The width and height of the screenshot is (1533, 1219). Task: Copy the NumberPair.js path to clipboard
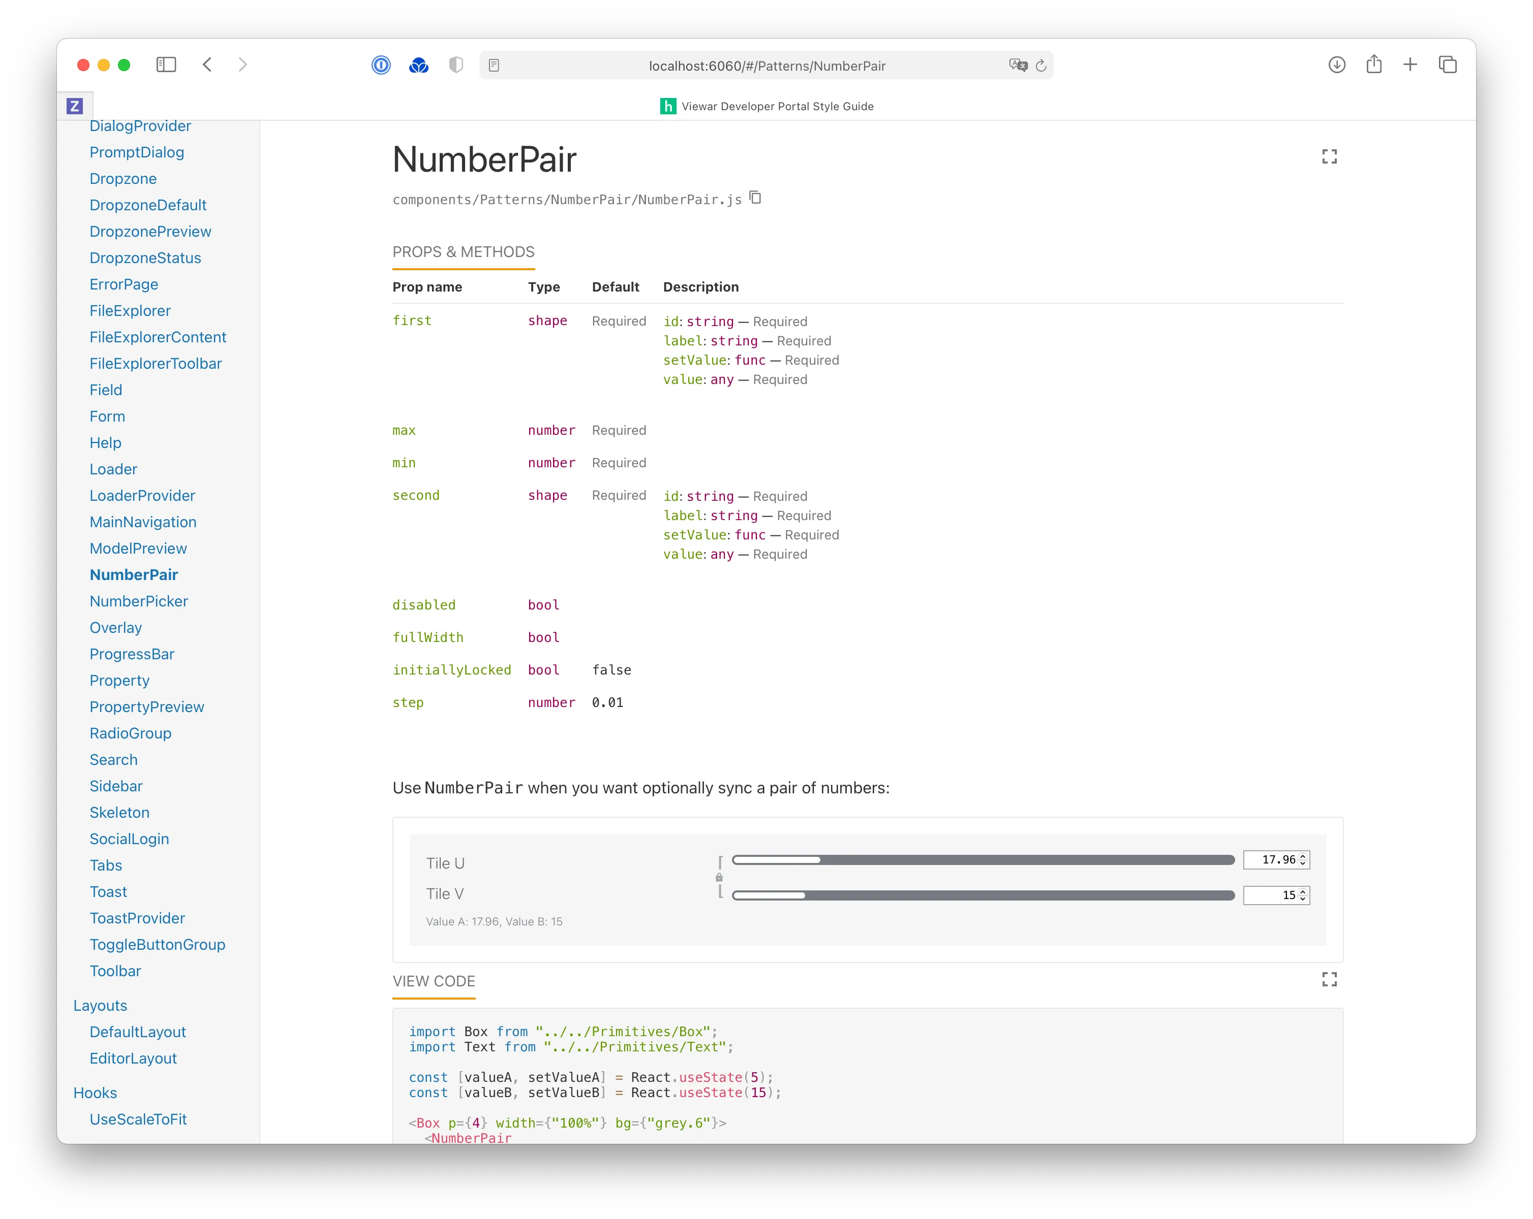point(756,198)
